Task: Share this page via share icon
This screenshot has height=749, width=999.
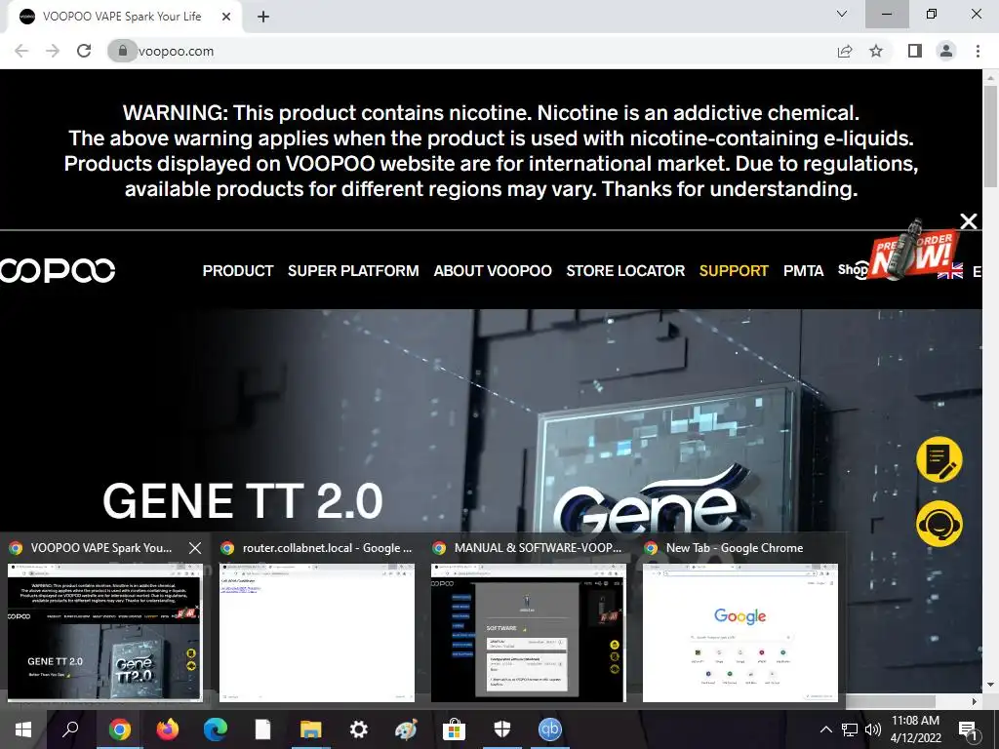Action: click(845, 51)
